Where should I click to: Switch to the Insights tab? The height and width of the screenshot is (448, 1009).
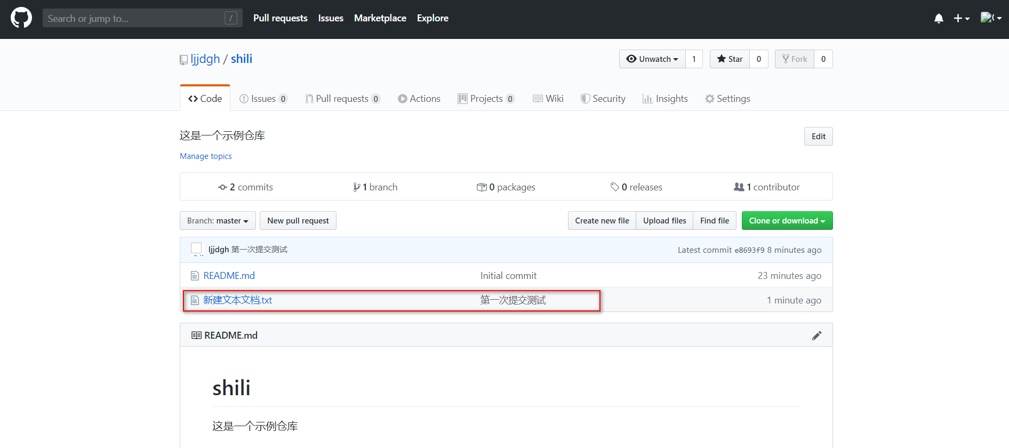click(665, 99)
